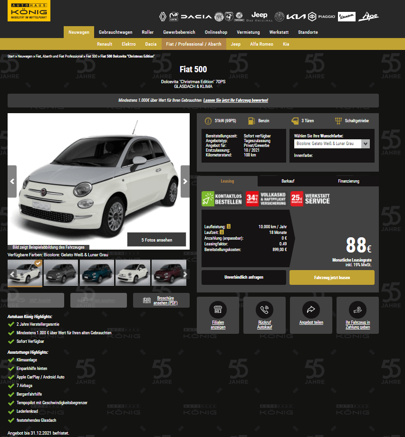Select Dacia in the brand submenu
The height and width of the screenshot is (437, 405).
[151, 44]
